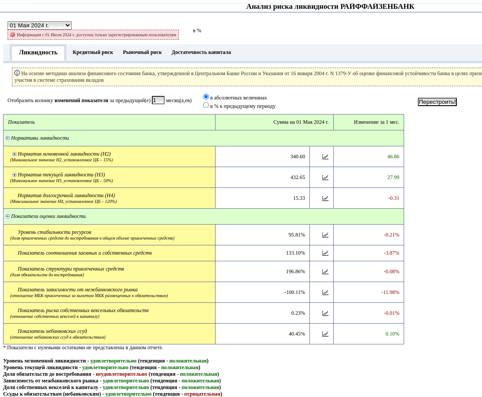
Task: Collapse 'Нормативы ликвидности' section
Action: click(8, 138)
